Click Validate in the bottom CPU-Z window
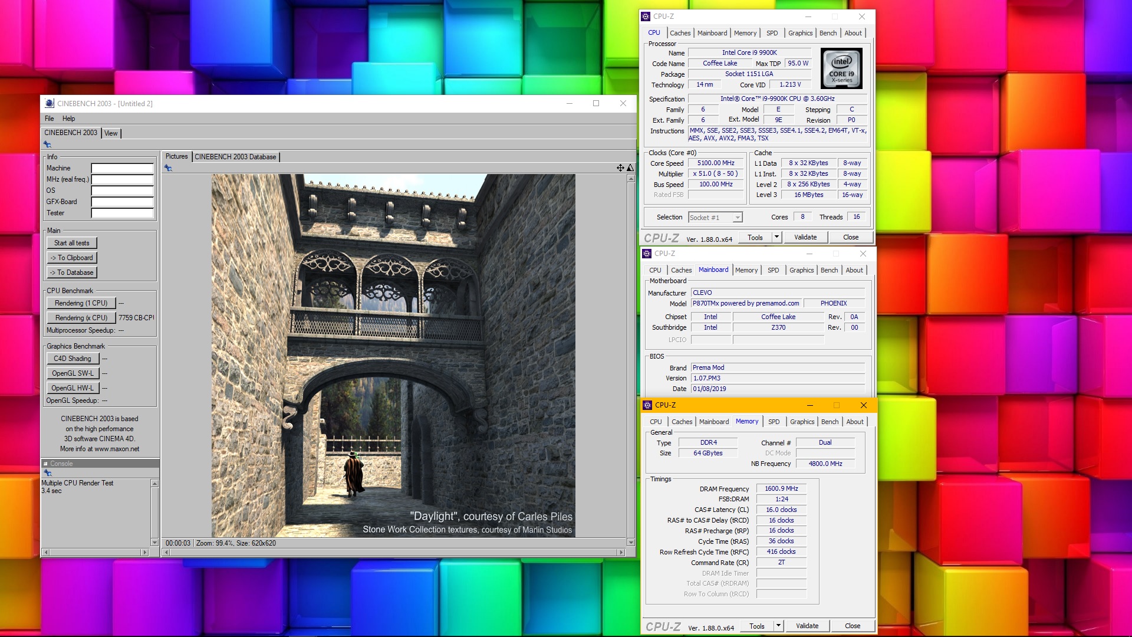The image size is (1132, 637). point(807,626)
